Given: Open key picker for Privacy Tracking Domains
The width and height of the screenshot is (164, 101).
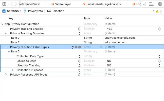Looking at the screenshot, I should 79,34.
